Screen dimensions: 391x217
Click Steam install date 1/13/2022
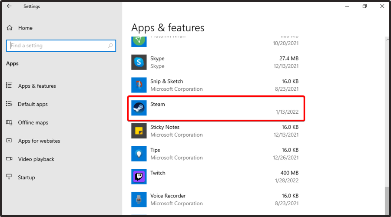click(x=287, y=112)
